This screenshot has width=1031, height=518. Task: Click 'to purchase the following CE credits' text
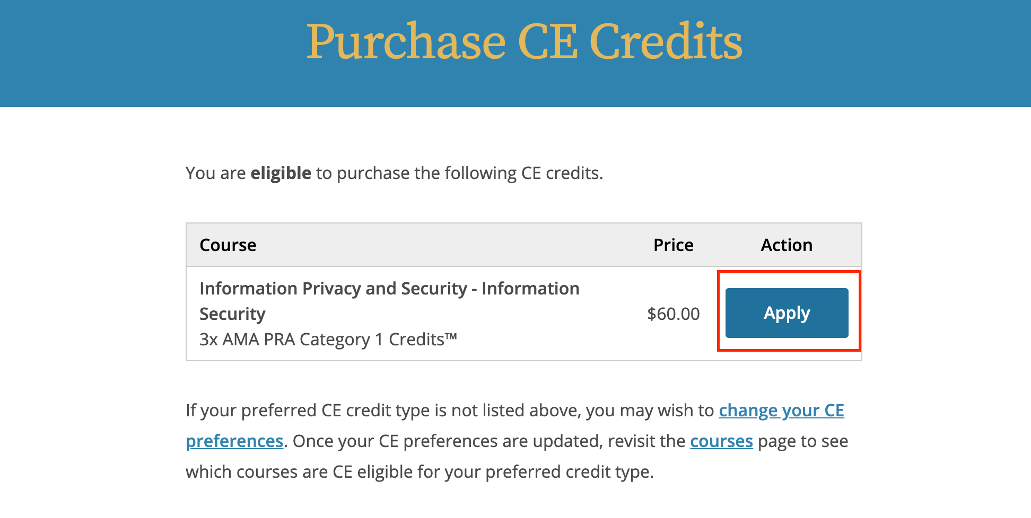459,173
